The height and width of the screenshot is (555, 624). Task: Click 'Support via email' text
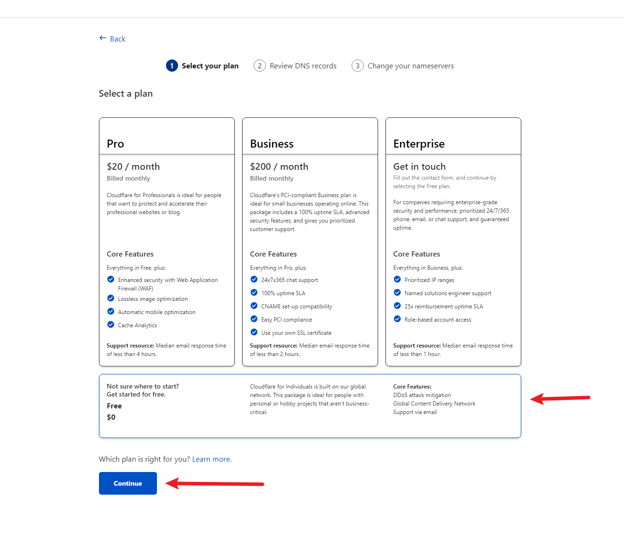(x=415, y=412)
